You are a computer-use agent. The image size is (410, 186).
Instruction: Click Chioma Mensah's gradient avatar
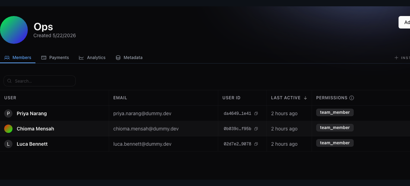pos(8,129)
